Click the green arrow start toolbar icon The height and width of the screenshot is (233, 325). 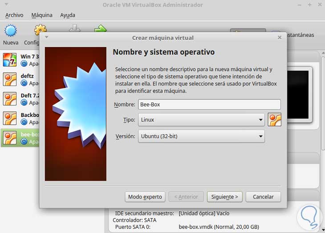pyautogui.click(x=100, y=28)
